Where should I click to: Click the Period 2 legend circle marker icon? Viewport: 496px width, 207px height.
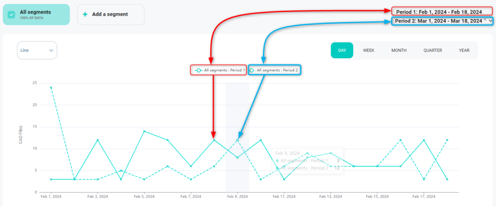pos(252,70)
